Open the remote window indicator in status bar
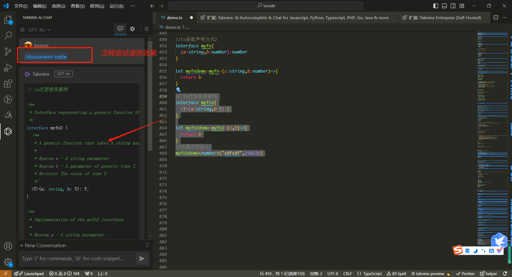The width and height of the screenshot is (512, 277). click(x=6, y=274)
